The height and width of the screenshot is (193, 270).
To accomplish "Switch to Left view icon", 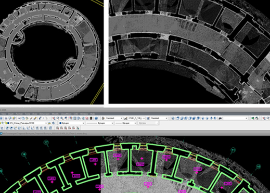I will (186, 118).
